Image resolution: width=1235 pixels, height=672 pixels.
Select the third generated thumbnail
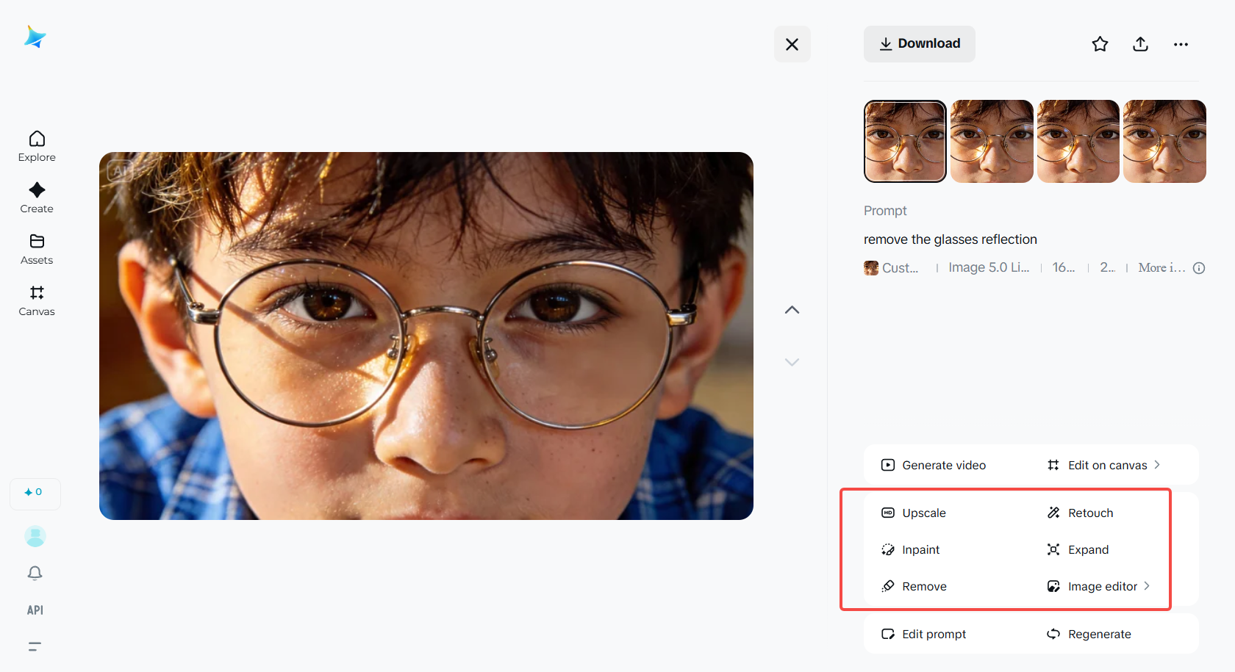point(1078,141)
